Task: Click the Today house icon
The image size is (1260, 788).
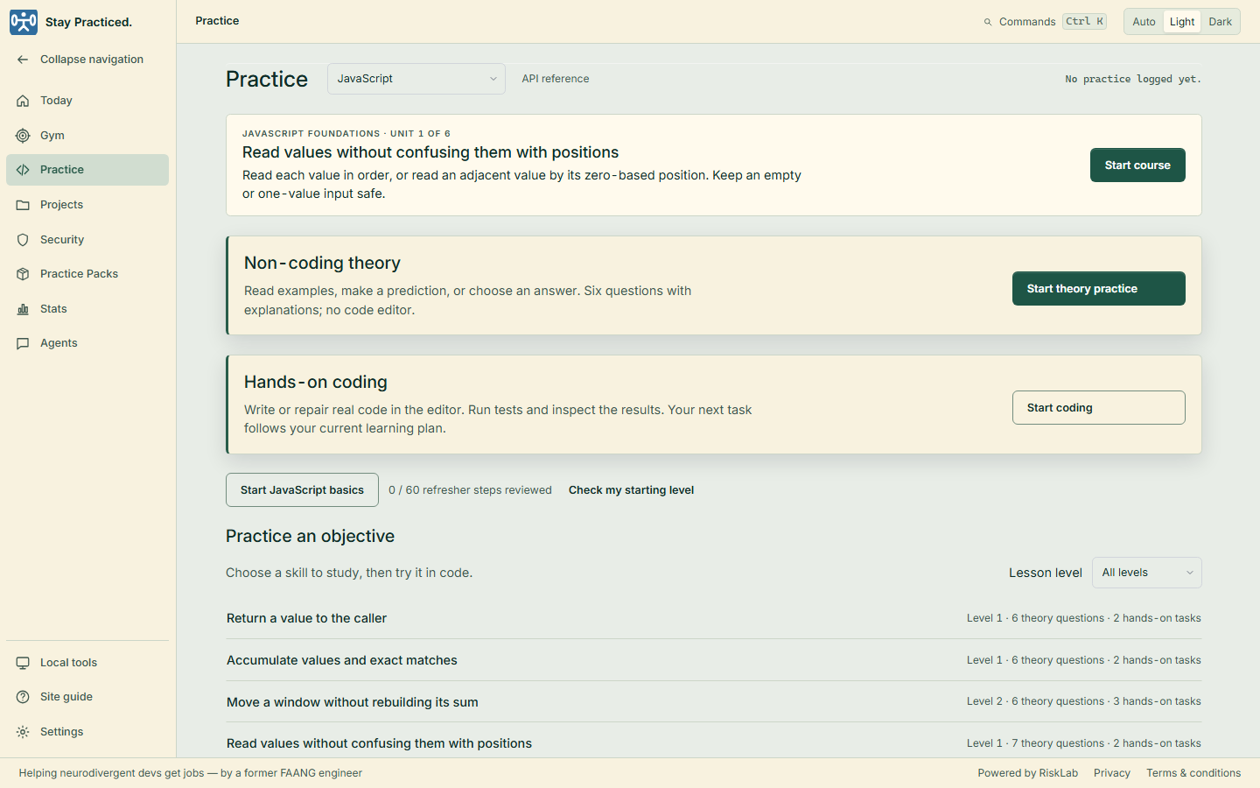Action: click(23, 101)
